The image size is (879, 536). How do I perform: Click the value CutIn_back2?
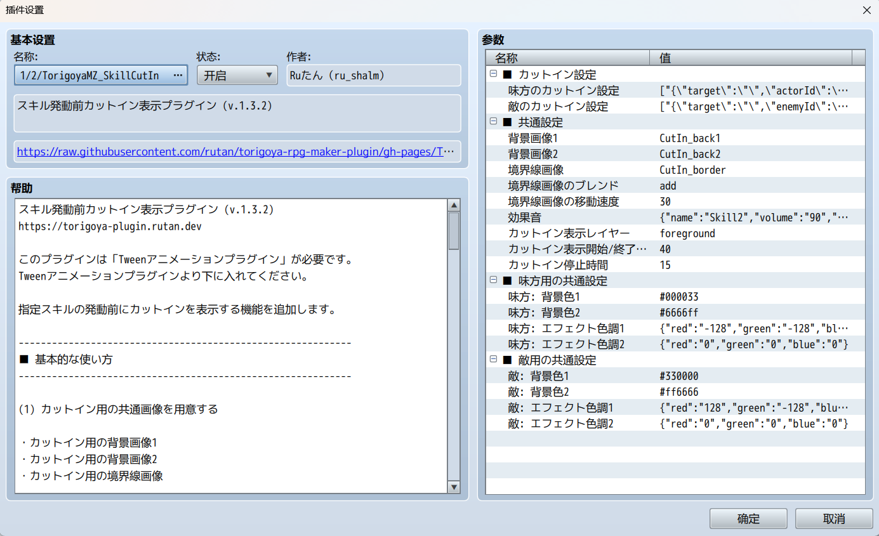click(x=690, y=154)
